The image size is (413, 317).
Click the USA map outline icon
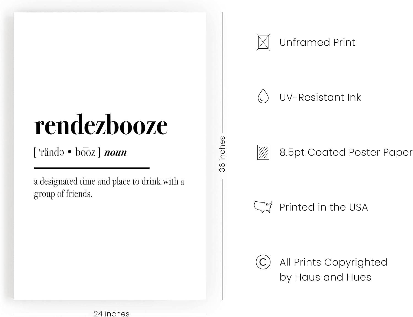point(263,207)
